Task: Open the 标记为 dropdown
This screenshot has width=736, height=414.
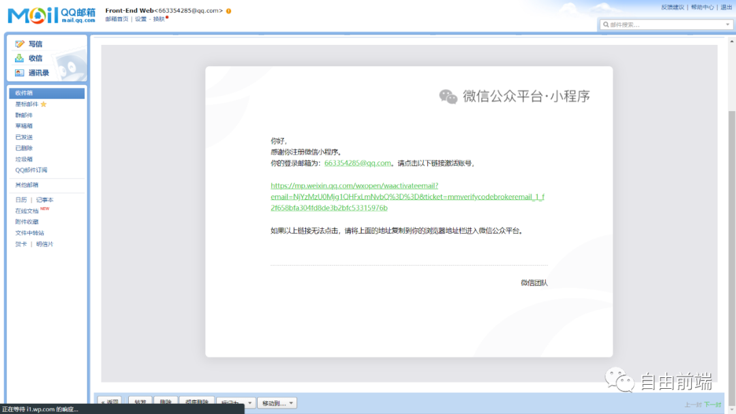Action: coord(236,402)
